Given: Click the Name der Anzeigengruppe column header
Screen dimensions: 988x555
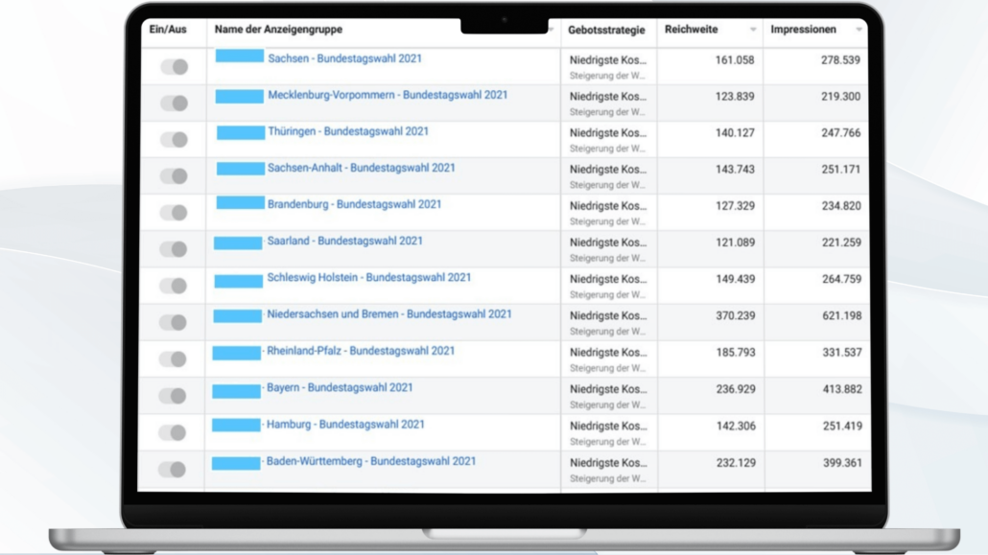Looking at the screenshot, I should [278, 30].
